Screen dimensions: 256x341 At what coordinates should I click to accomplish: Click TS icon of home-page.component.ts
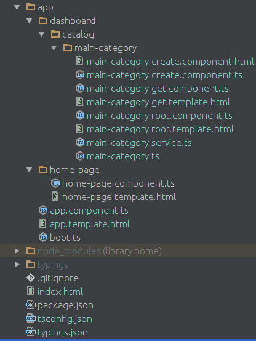point(55,183)
